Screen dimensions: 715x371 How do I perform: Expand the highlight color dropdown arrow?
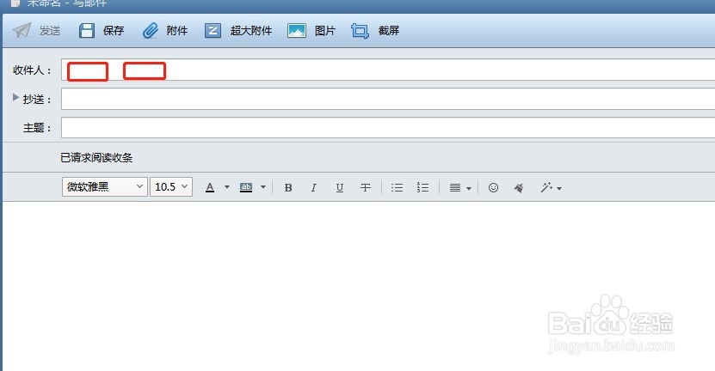point(263,187)
